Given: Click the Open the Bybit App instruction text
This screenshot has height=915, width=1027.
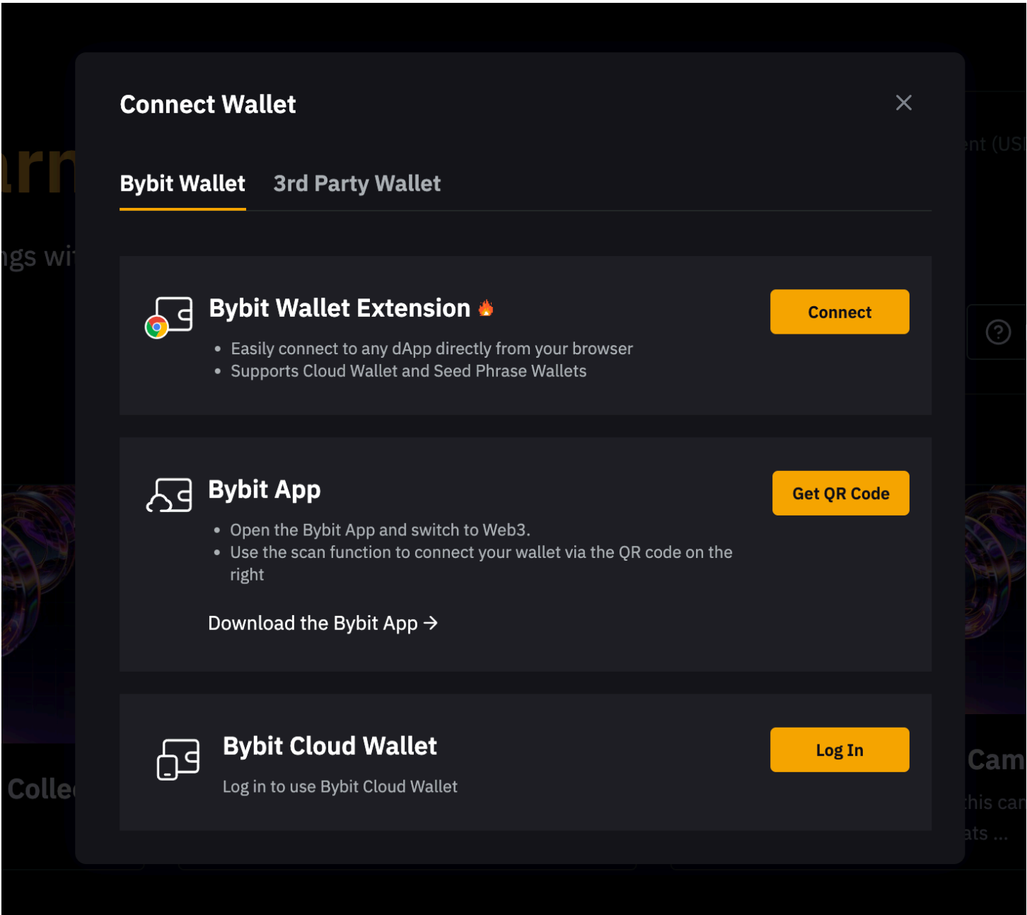Looking at the screenshot, I should (x=380, y=530).
